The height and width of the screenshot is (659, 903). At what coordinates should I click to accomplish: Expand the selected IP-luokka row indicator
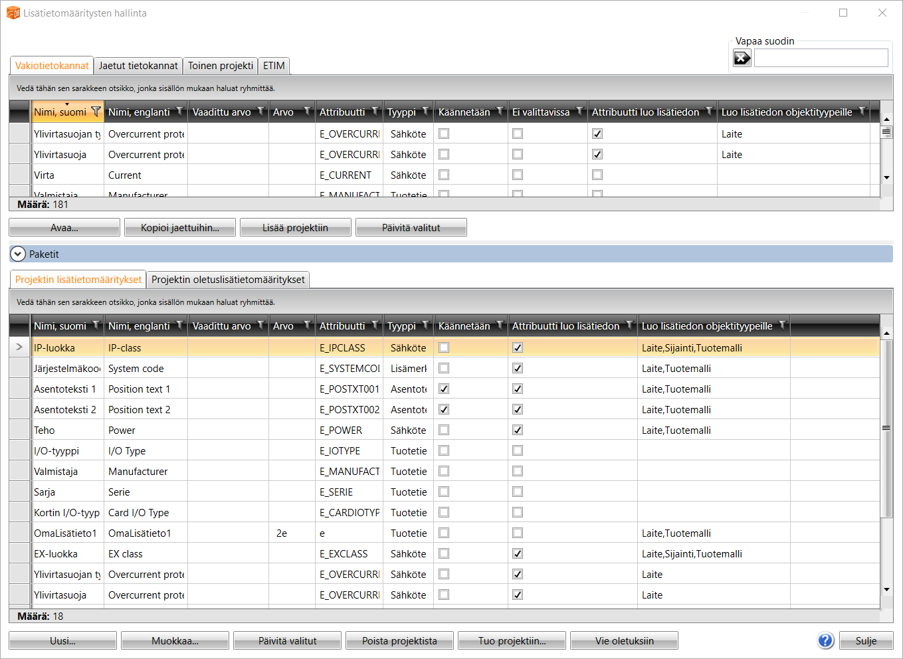coord(19,347)
